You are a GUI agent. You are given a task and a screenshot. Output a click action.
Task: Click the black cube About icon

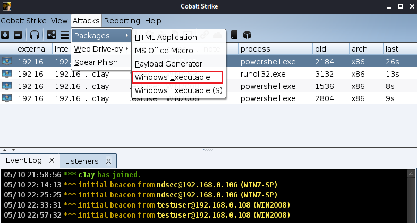[248, 35]
